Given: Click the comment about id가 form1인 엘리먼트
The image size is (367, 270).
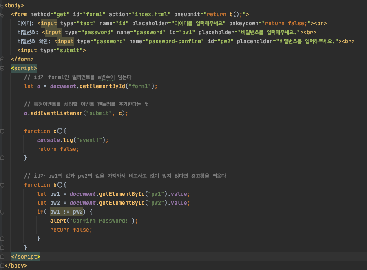Looking at the screenshot, I should coord(78,77).
